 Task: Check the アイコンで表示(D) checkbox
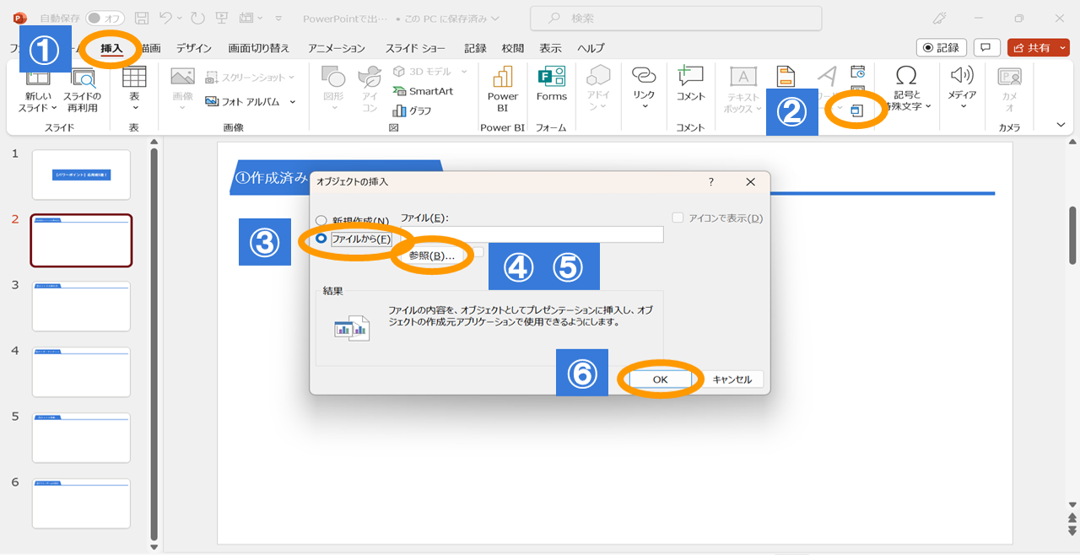click(x=678, y=218)
